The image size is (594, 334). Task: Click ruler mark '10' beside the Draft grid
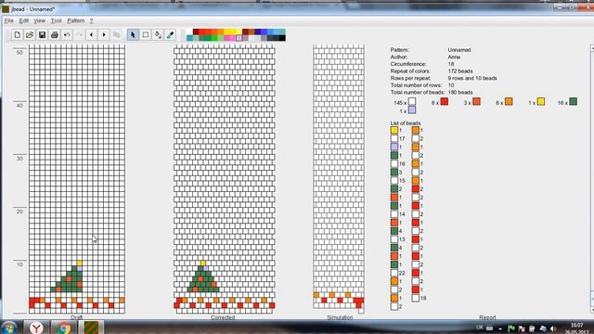(19, 264)
